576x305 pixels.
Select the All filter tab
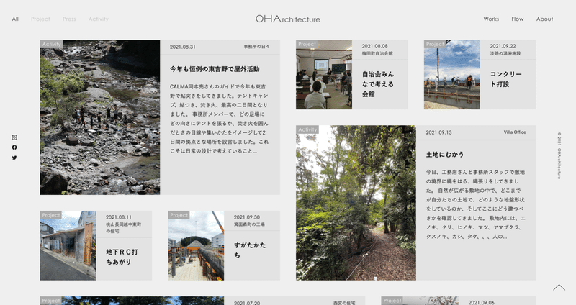pos(15,19)
